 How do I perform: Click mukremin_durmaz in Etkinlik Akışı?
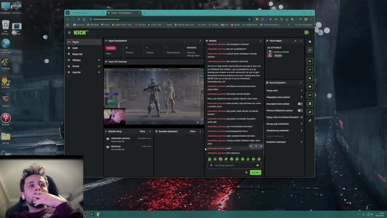(120, 138)
